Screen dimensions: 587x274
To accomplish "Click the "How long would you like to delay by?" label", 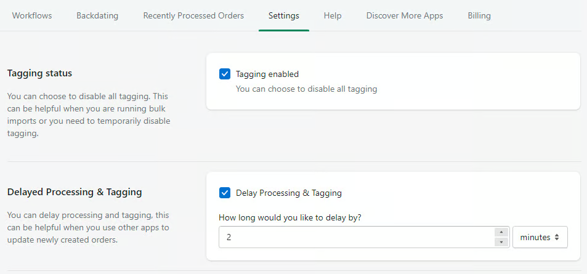I will pyautogui.click(x=290, y=217).
